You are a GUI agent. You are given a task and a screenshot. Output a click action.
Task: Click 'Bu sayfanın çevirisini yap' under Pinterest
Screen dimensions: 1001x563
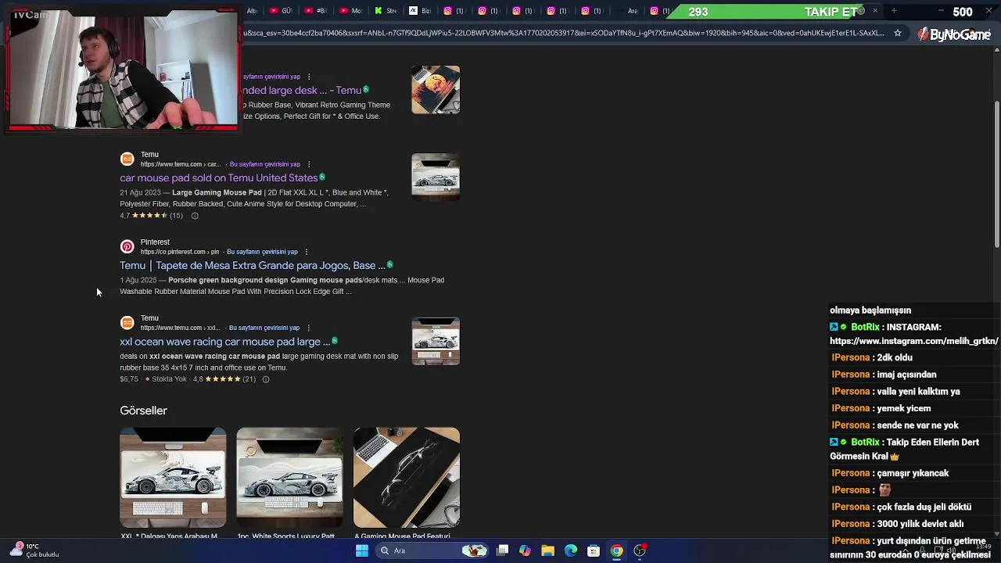[262, 252]
